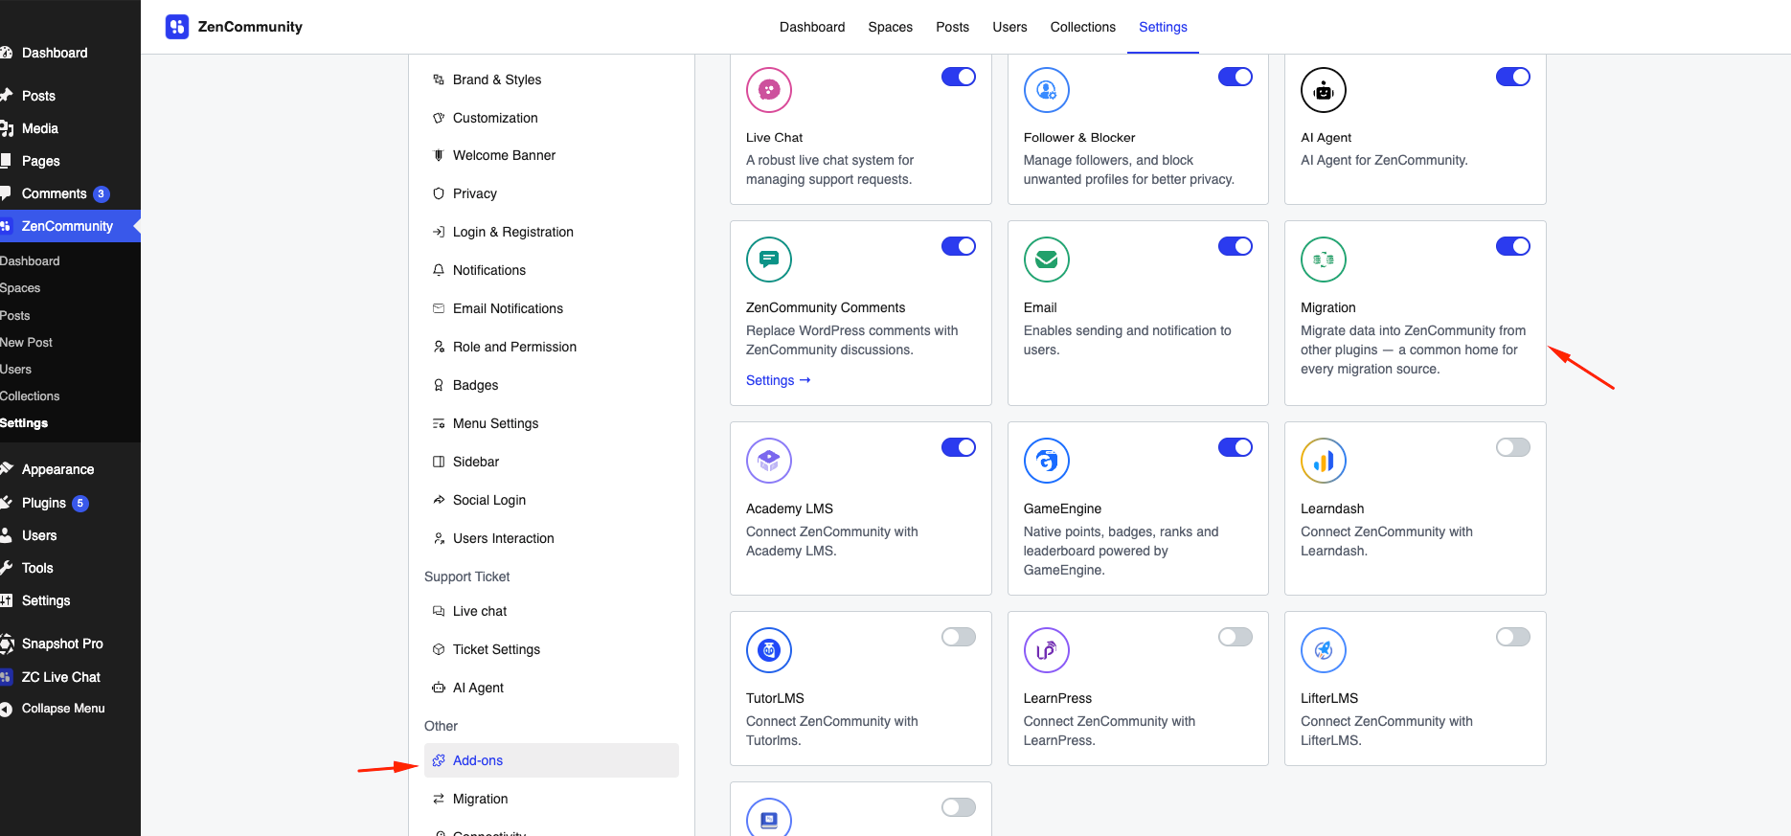Click the GameEngine addon icon
Screen dimensions: 1791x836
point(1047,461)
